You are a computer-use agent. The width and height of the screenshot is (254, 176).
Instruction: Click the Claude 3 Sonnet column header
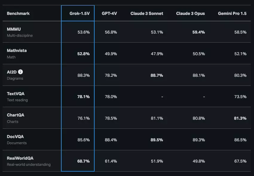click(x=147, y=13)
